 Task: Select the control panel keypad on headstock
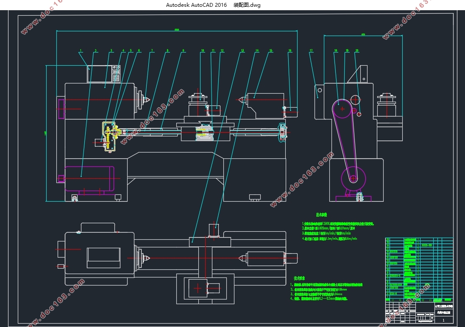116,74
